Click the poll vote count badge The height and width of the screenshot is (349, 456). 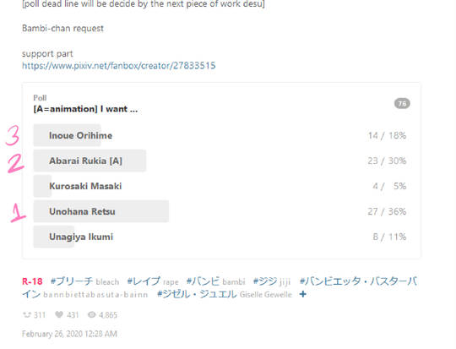pyautogui.click(x=402, y=104)
